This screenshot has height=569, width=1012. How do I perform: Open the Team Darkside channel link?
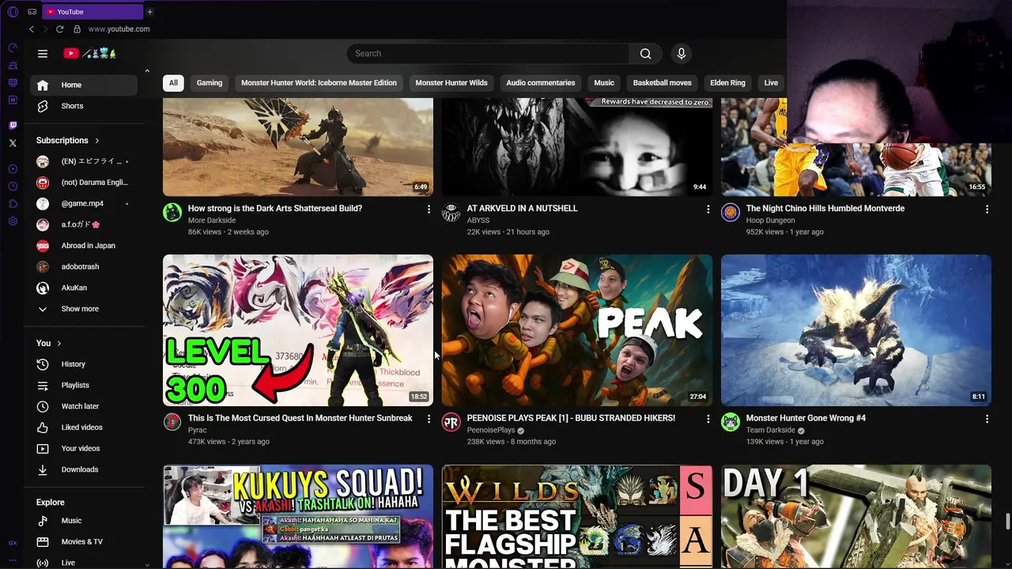click(771, 430)
